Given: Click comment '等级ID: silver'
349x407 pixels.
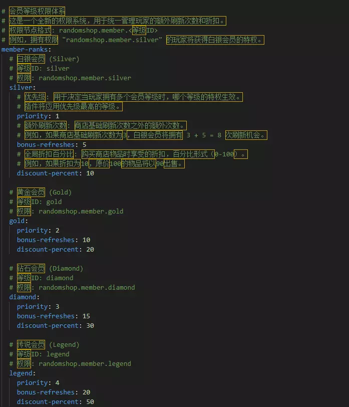Looking at the screenshot, I should (40, 69).
